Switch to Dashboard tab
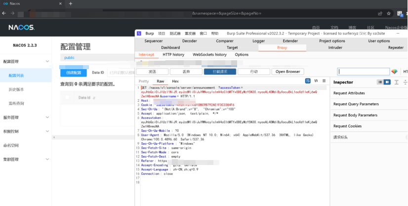The image size is (408, 206). pos(170,47)
